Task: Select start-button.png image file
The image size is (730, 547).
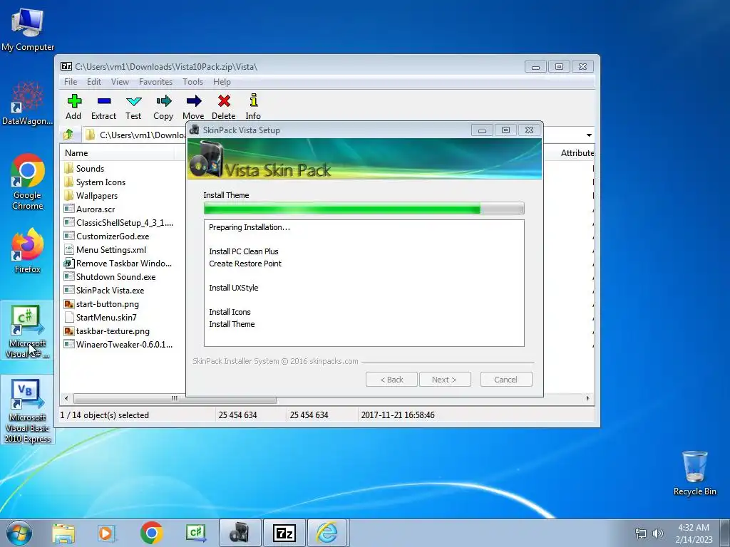Action: (107, 303)
